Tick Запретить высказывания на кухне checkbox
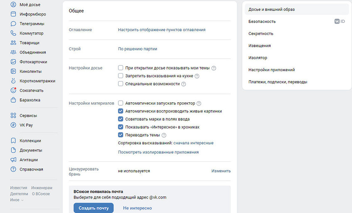The image size is (352, 213). tap(121, 76)
